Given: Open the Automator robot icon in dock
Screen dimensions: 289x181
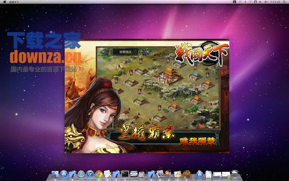Looking at the screenshot, I should (x=143, y=174).
